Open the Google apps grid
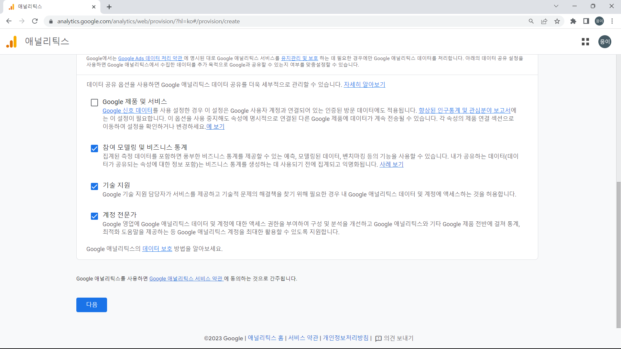This screenshot has height=349, width=621. [585, 42]
